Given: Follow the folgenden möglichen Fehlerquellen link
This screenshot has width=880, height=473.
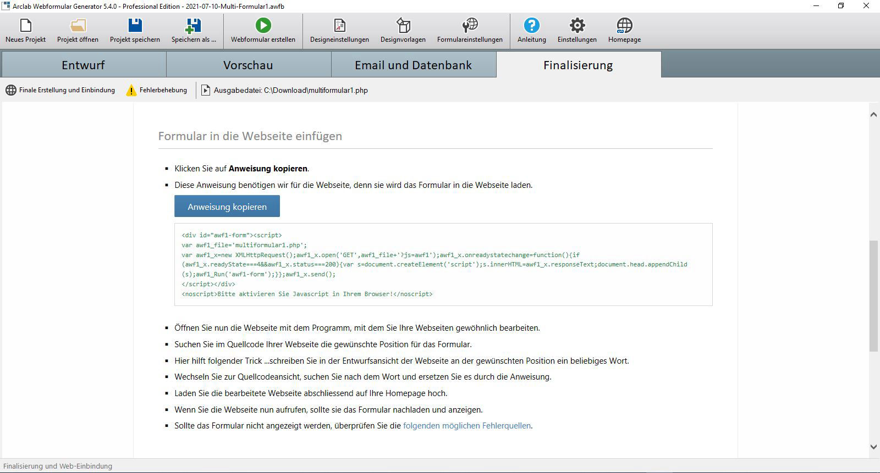Looking at the screenshot, I should (x=467, y=426).
